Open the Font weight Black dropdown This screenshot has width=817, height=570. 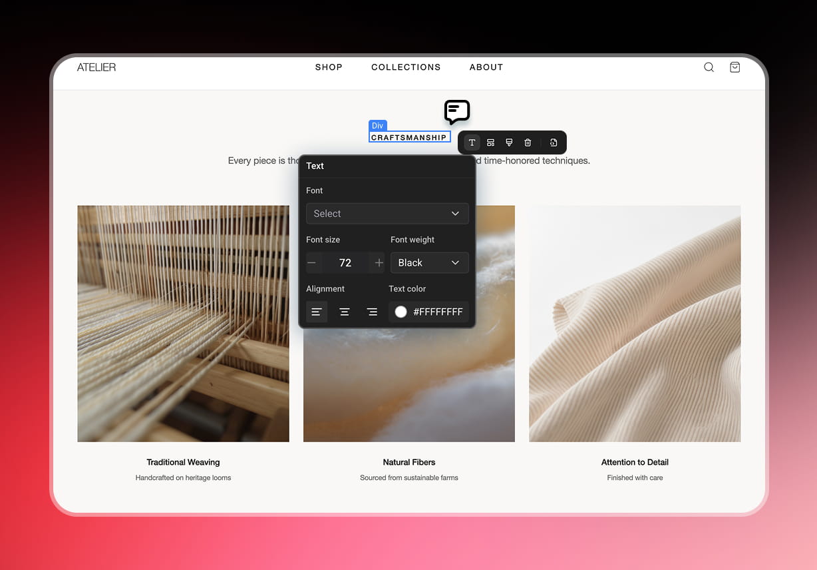click(430, 263)
